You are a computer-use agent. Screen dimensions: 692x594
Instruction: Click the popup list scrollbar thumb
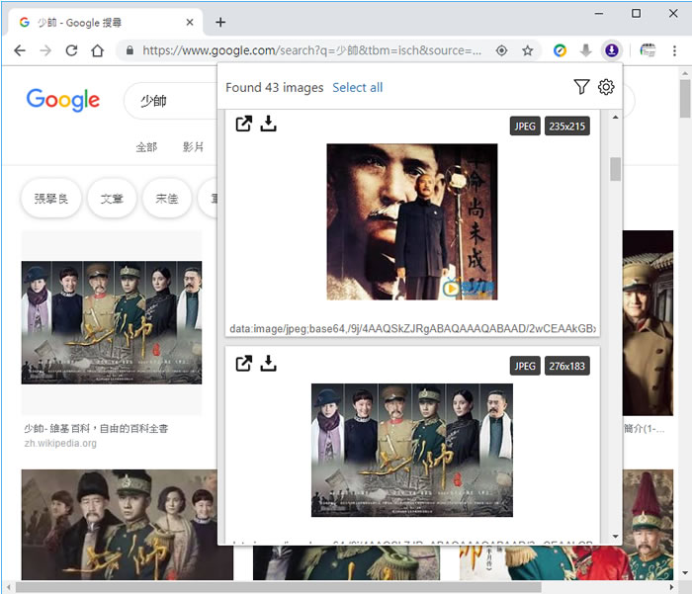point(615,169)
